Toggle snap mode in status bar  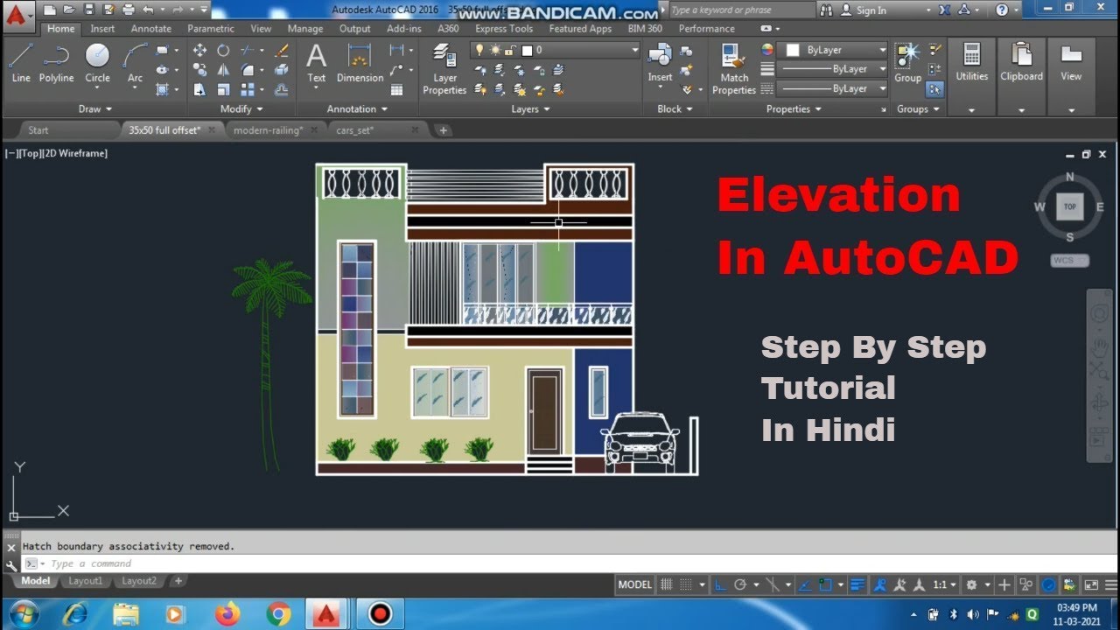click(686, 584)
